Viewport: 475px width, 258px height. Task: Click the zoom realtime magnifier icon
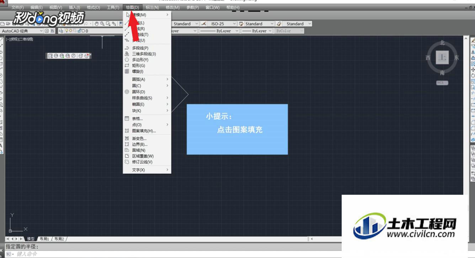click(102, 24)
